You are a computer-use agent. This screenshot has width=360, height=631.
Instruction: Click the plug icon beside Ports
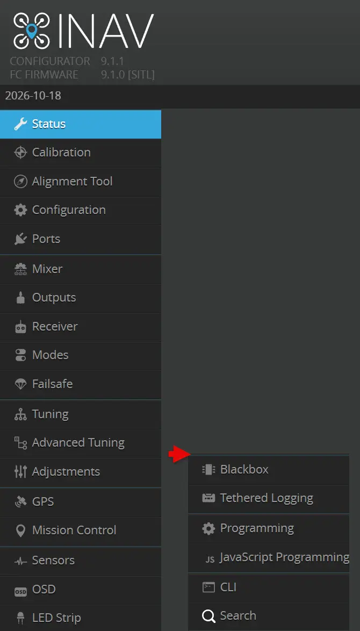[x=20, y=239]
